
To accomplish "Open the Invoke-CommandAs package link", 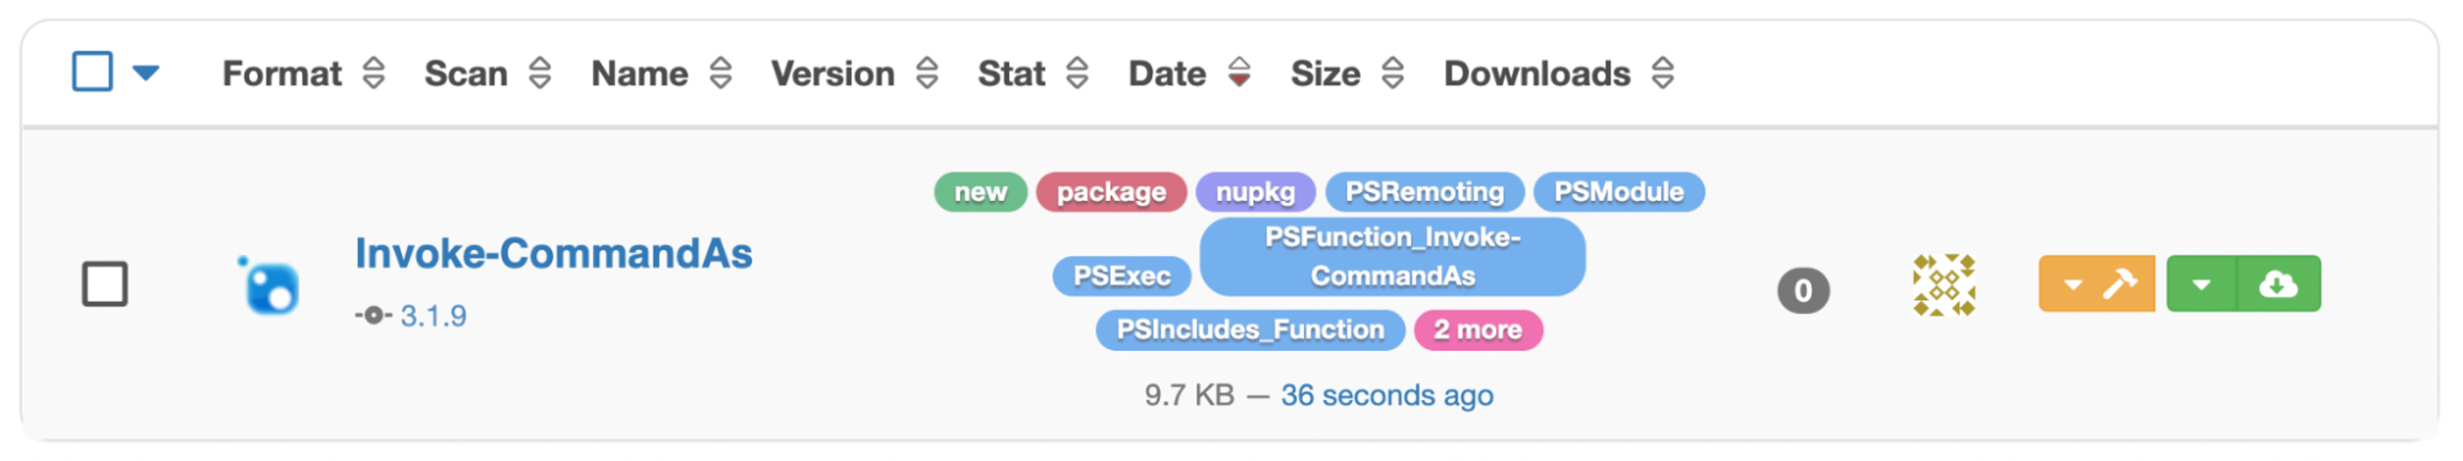I will click(554, 254).
